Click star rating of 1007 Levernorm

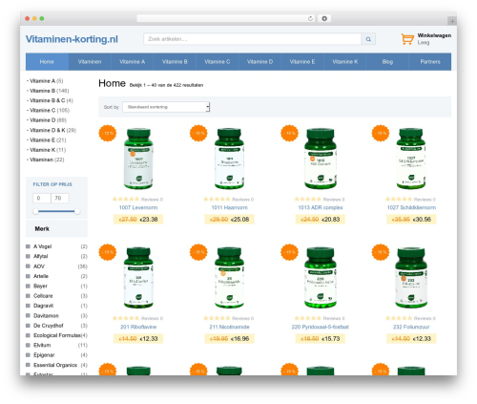point(126,200)
